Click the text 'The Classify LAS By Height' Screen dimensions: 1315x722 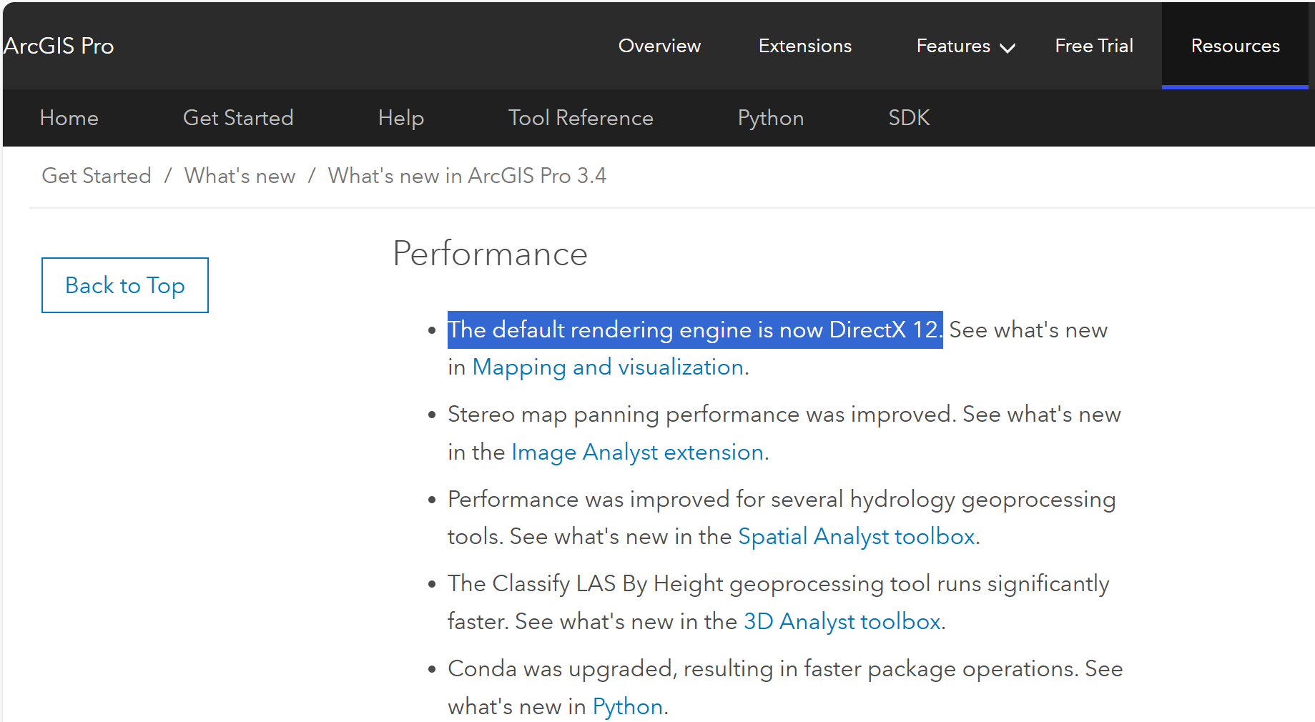[586, 584]
